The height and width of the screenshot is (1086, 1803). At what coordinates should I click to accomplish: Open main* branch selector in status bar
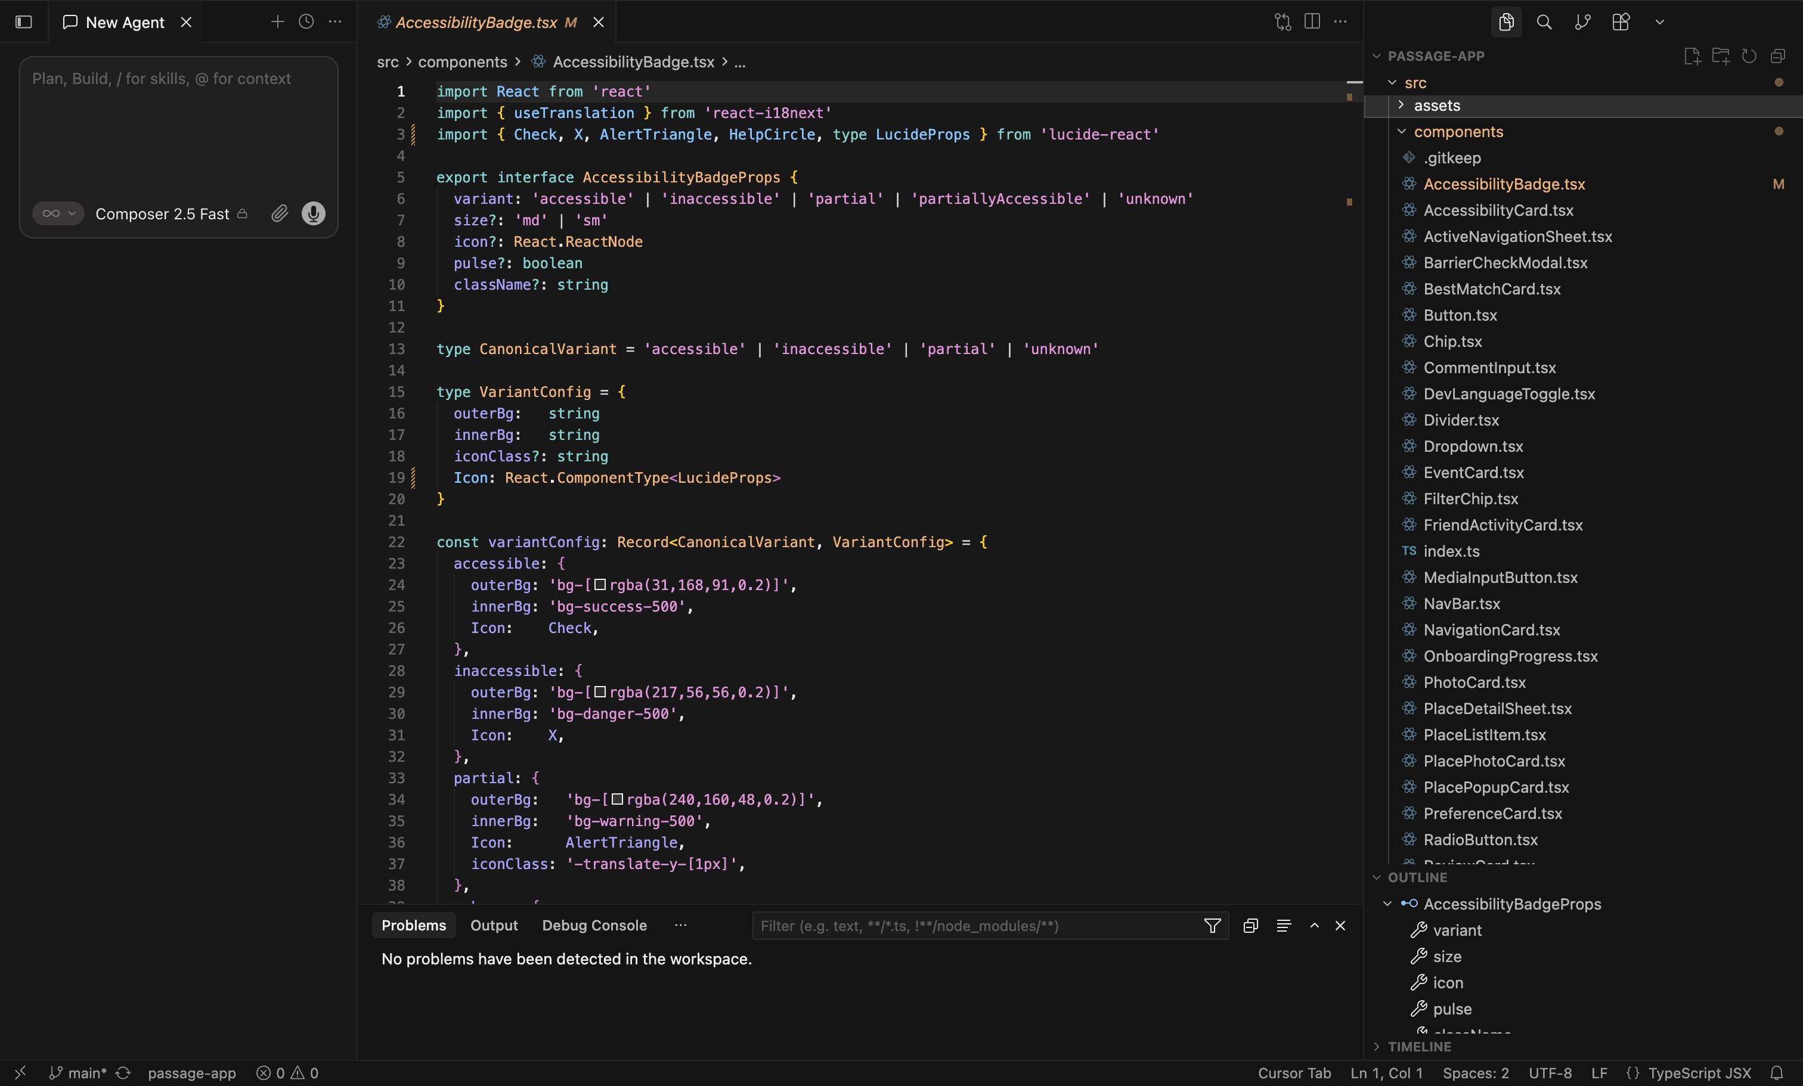78,1073
